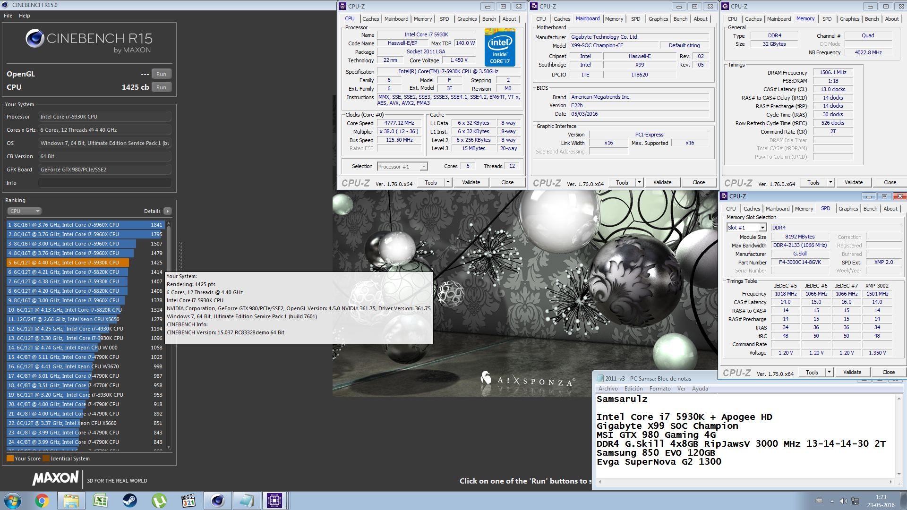This screenshot has width=907, height=510.
Task: Select ranking row 1 i7-5960X score 1841
Action: 85,225
